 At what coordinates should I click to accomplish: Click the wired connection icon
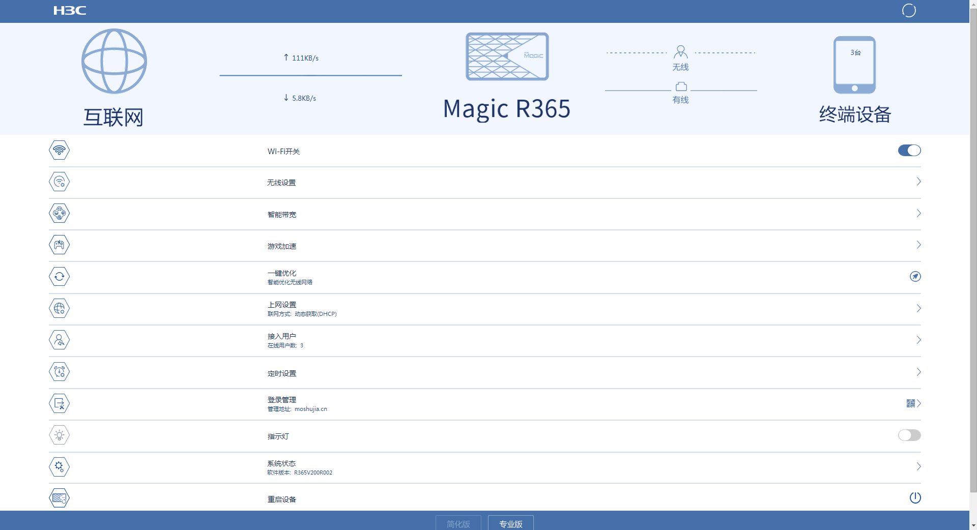pyautogui.click(x=681, y=86)
